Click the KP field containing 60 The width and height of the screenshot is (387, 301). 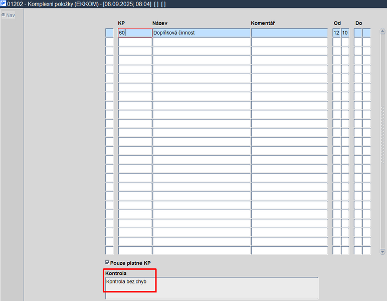135,33
